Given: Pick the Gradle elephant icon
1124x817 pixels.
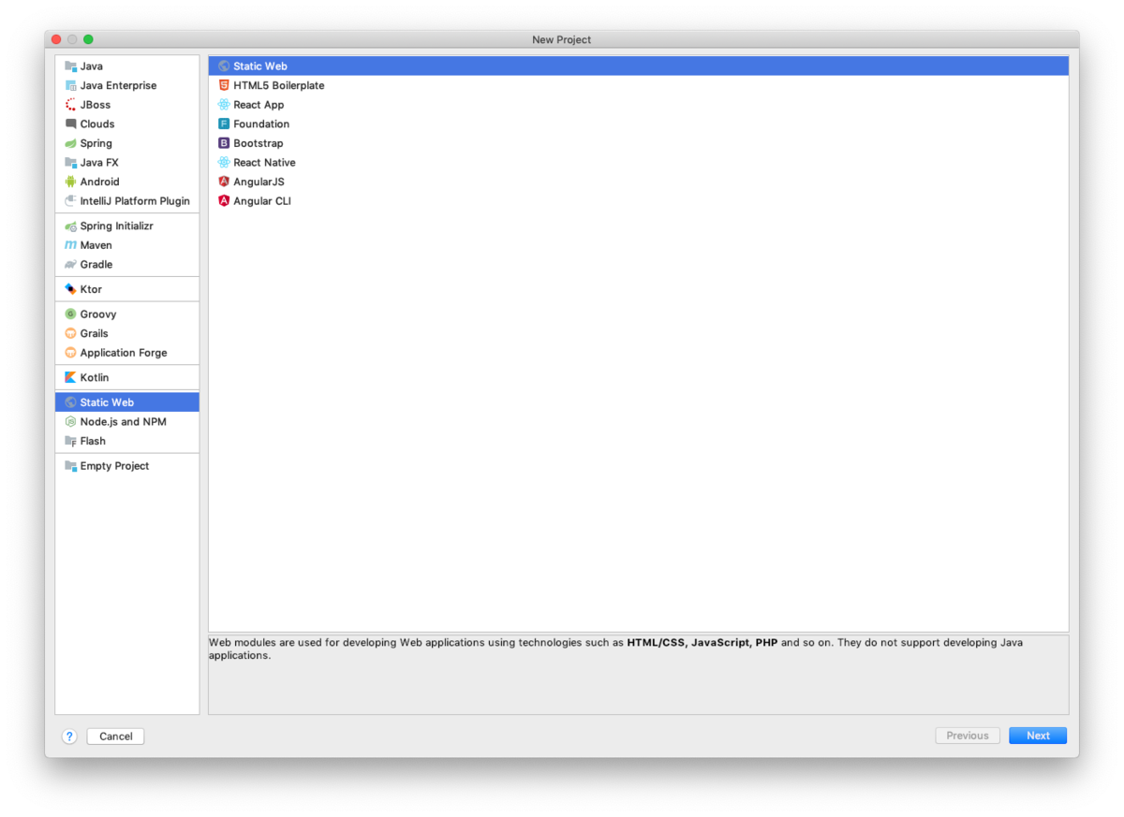Looking at the screenshot, I should point(70,265).
